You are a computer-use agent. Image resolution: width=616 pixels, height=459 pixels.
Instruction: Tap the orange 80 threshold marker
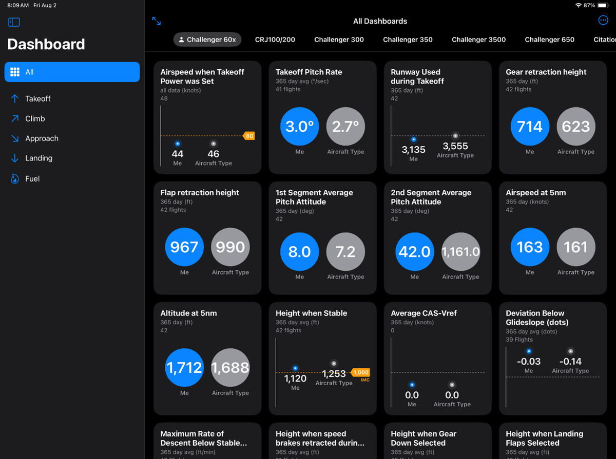coord(248,136)
